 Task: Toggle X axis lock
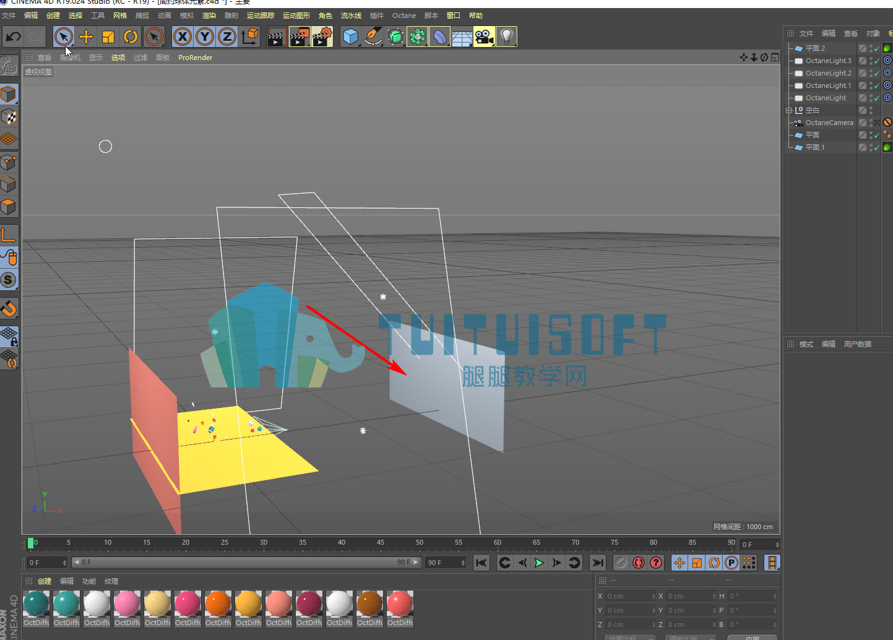pyautogui.click(x=183, y=37)
